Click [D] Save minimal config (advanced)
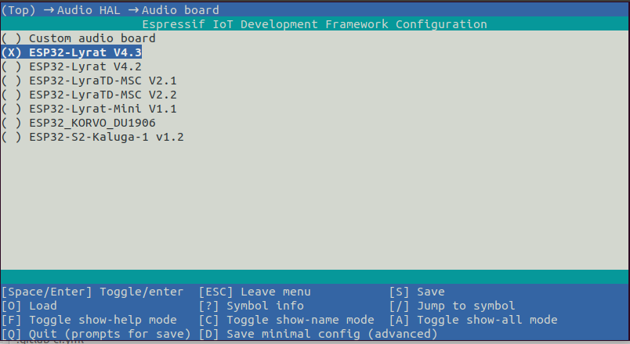The image size is (630, 344). tap(317, 334)
